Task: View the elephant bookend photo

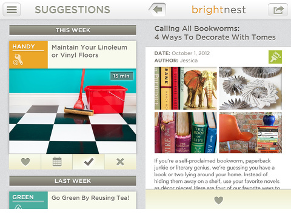Action: [186, 88]
